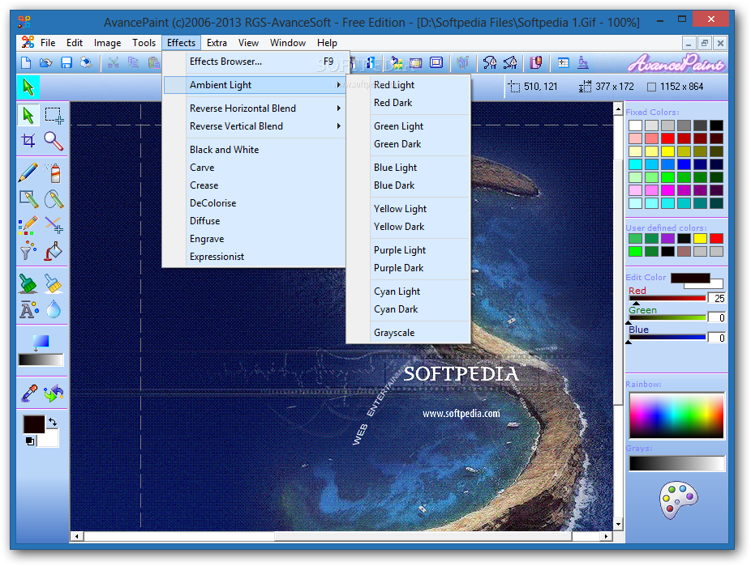Click the horizontal scrollbar right arrow
751x566 pixels.
(x=607, y=536)
